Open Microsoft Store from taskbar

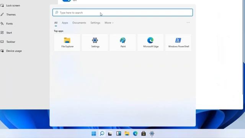[144, 133]
